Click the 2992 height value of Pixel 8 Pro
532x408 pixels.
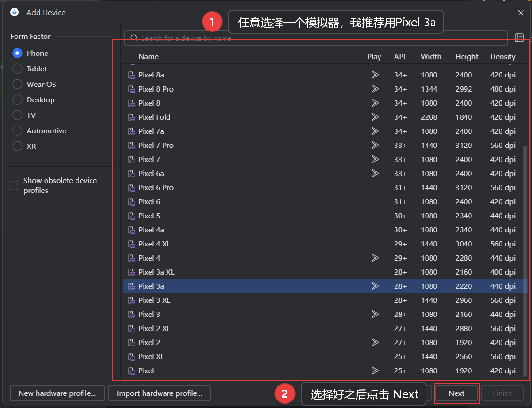coord(464,89)
